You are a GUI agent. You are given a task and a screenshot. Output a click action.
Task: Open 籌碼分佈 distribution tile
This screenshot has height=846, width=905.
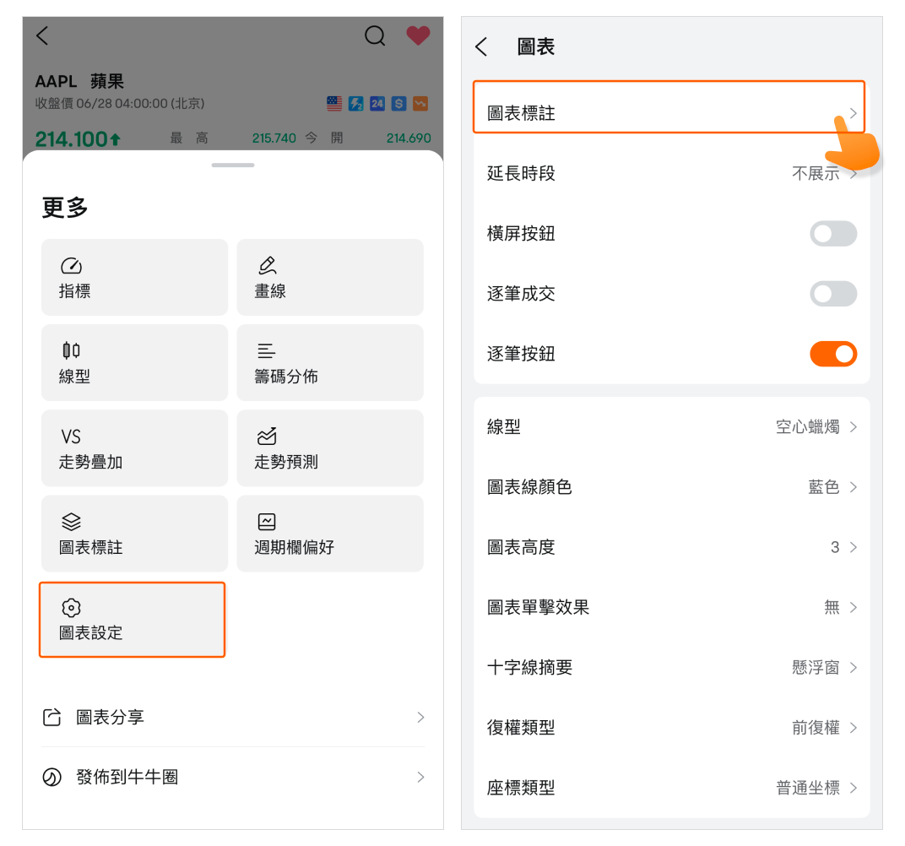pyautogui.click(x=329, y=362)
